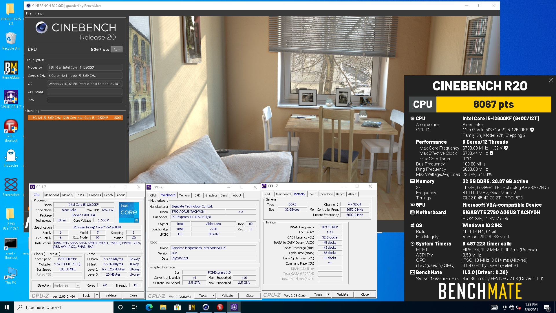Open the InSpectre desktop icon
Screen dimensions: 556x313
pos(11,158)
